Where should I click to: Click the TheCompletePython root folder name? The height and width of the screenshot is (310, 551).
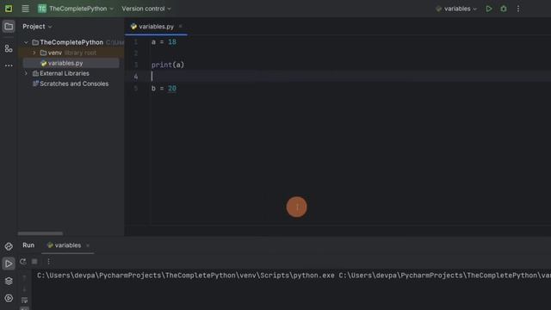[71, 42]
